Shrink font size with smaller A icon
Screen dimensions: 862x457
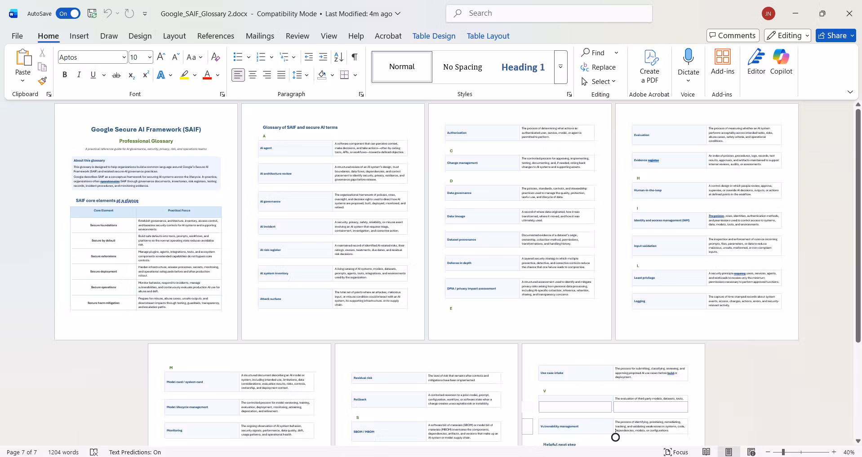(x=176, y=57)
